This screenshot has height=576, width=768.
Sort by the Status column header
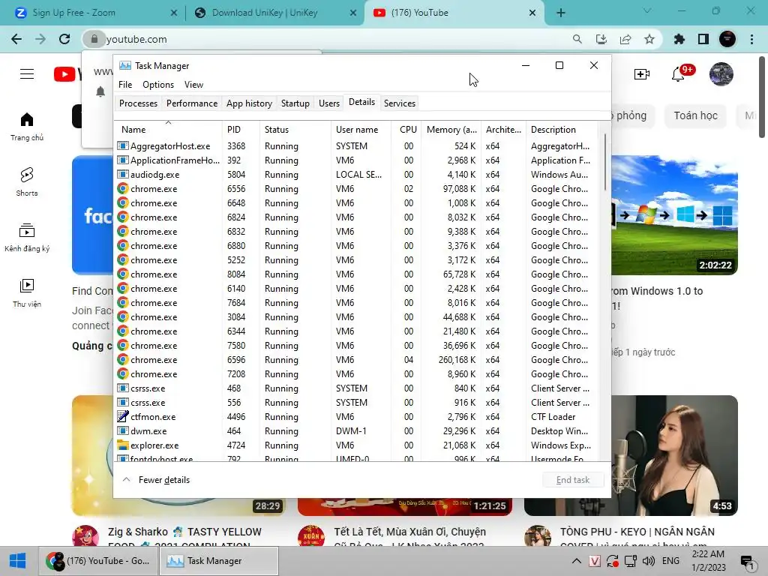coord(295,129)
